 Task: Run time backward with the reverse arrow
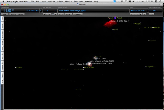click(x=47, y=14)
